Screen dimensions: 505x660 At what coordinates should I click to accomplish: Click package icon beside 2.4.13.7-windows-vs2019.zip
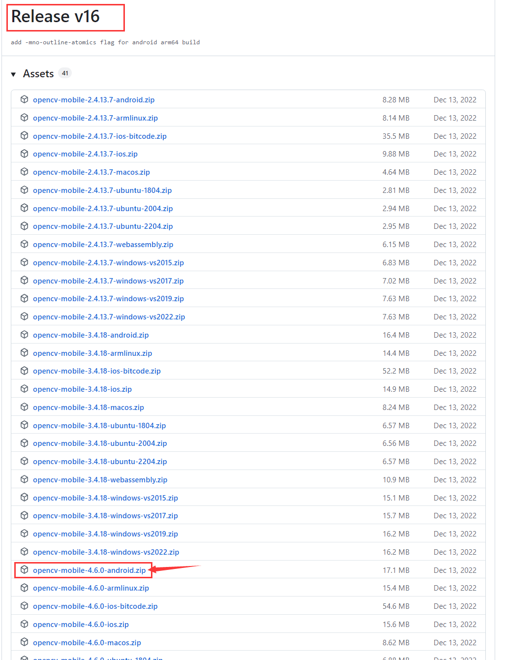[x=24, y=298]
